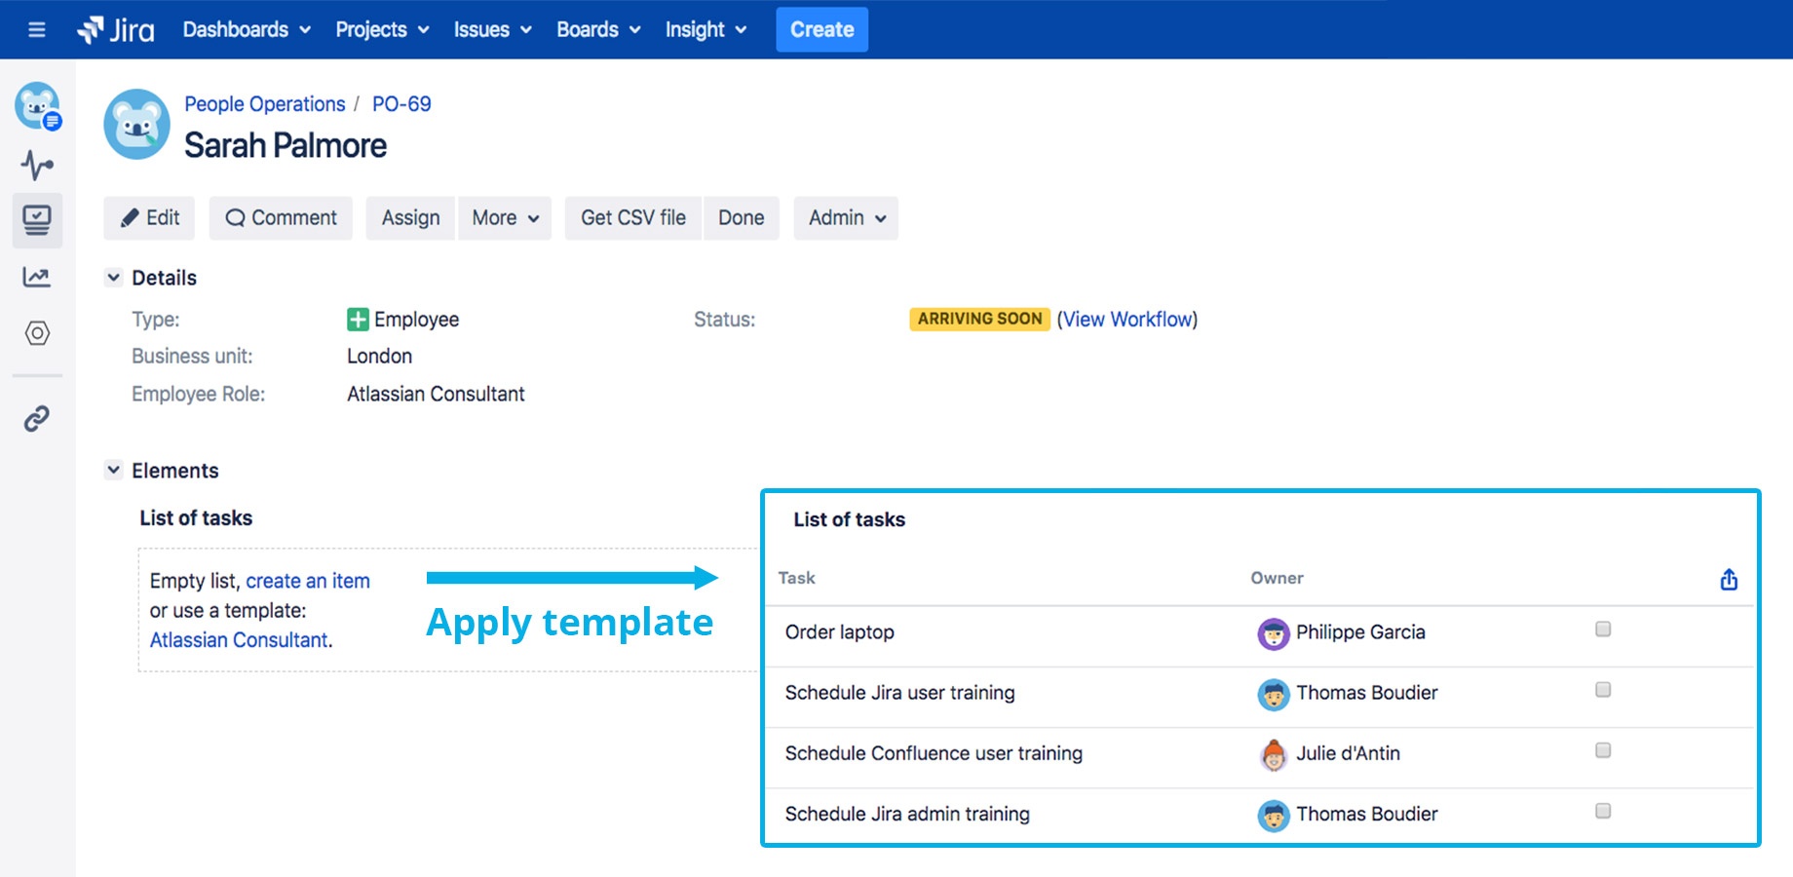1793x877 pixels.
Task: Click the Order laptop task text
Action: (x=839, y=632)
